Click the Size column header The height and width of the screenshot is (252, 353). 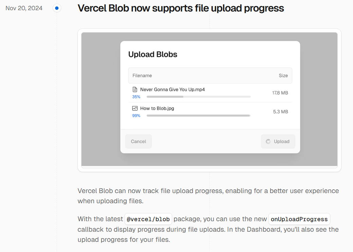[283, 75]
